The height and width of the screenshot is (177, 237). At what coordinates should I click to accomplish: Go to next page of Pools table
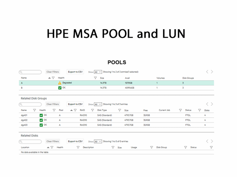pos(212,72)
